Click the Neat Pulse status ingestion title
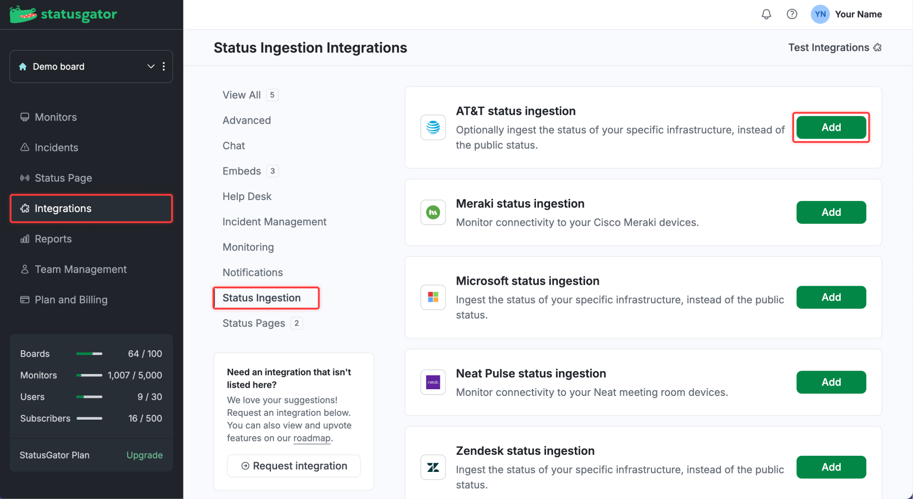This screenshot has width=913, height=499. click(531, 374)
